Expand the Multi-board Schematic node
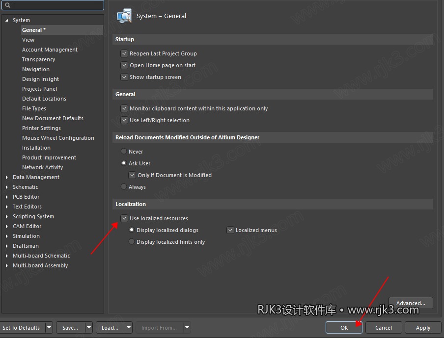Screen dimensions: 444x338 coord(6,256)
